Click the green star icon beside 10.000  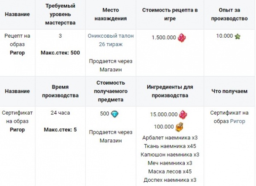click(x=238, y=36)
